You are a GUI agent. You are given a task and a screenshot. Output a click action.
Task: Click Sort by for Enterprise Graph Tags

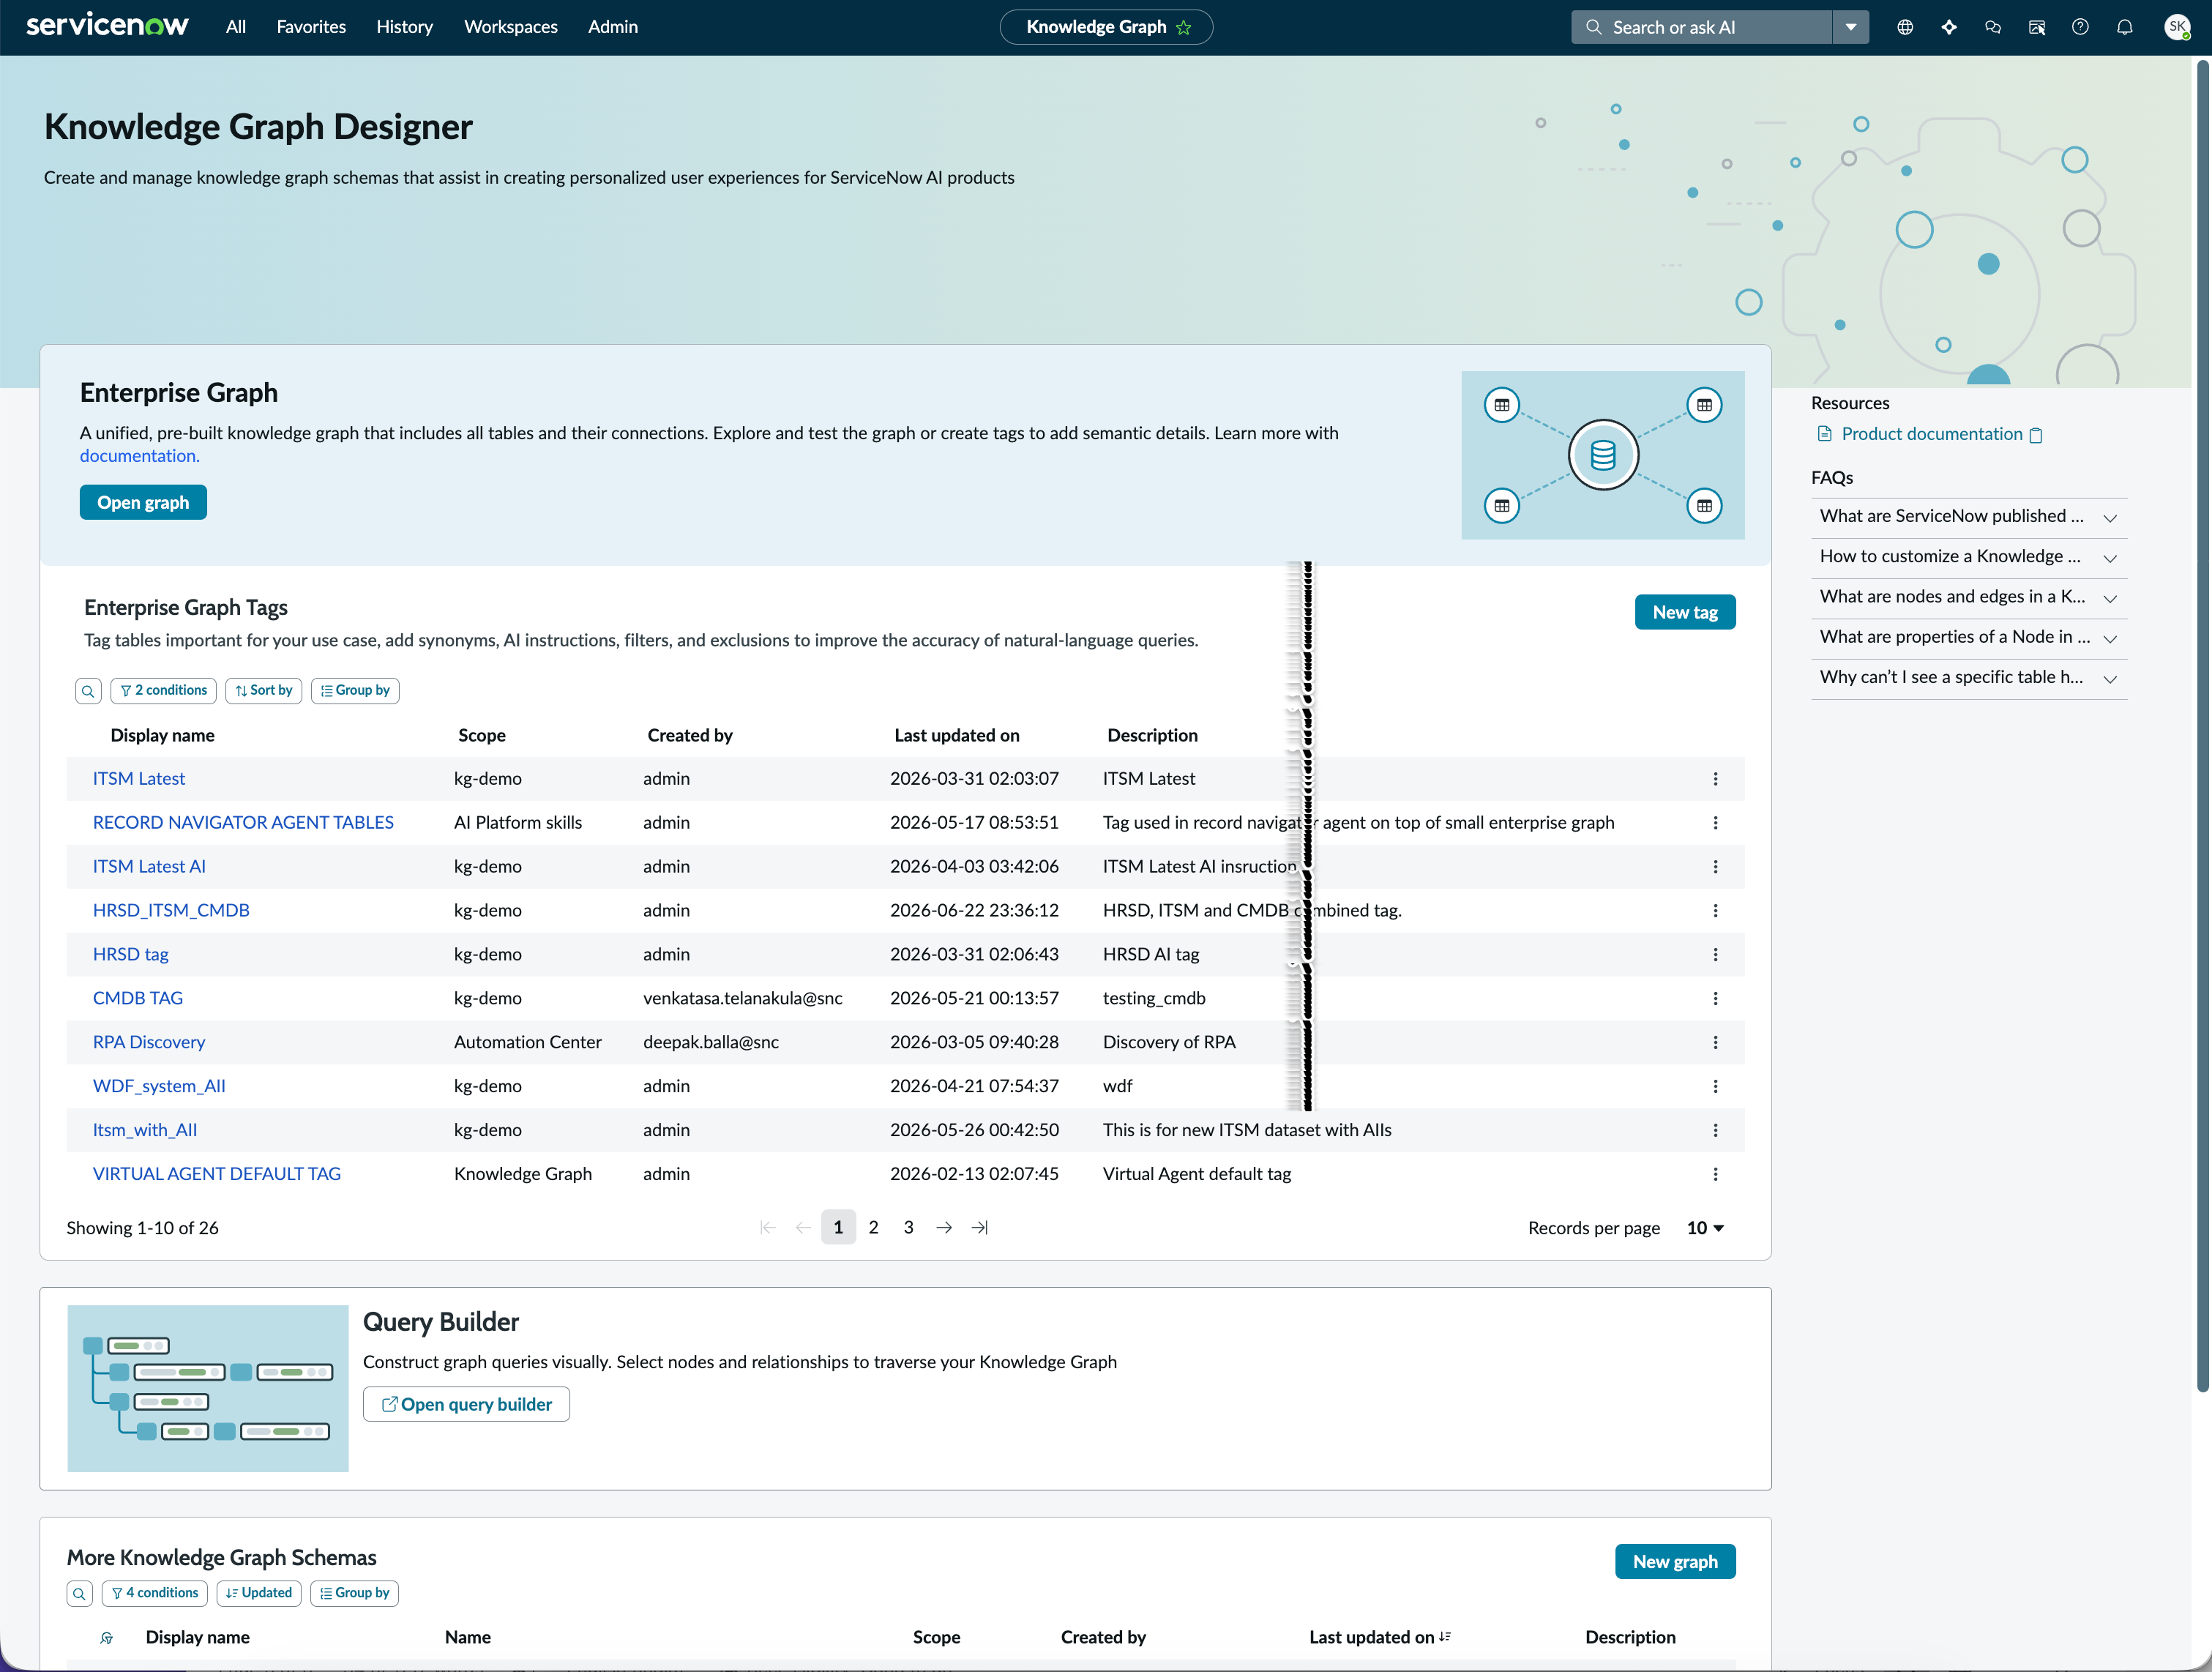click(264, 691)
